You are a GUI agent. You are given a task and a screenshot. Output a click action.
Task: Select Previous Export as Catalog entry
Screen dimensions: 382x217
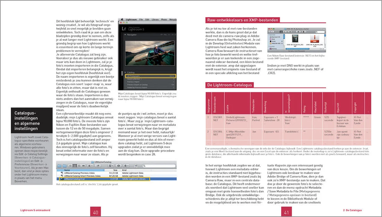[150, 84]
